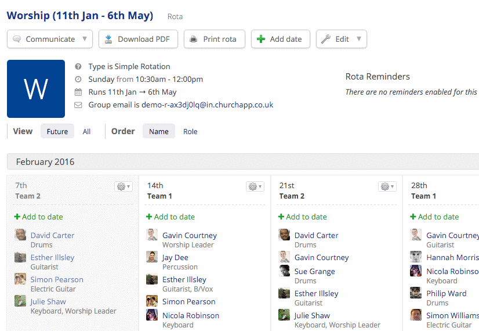
Task: Open the Edit dropdown menu
Action: (x=342, y=39)
